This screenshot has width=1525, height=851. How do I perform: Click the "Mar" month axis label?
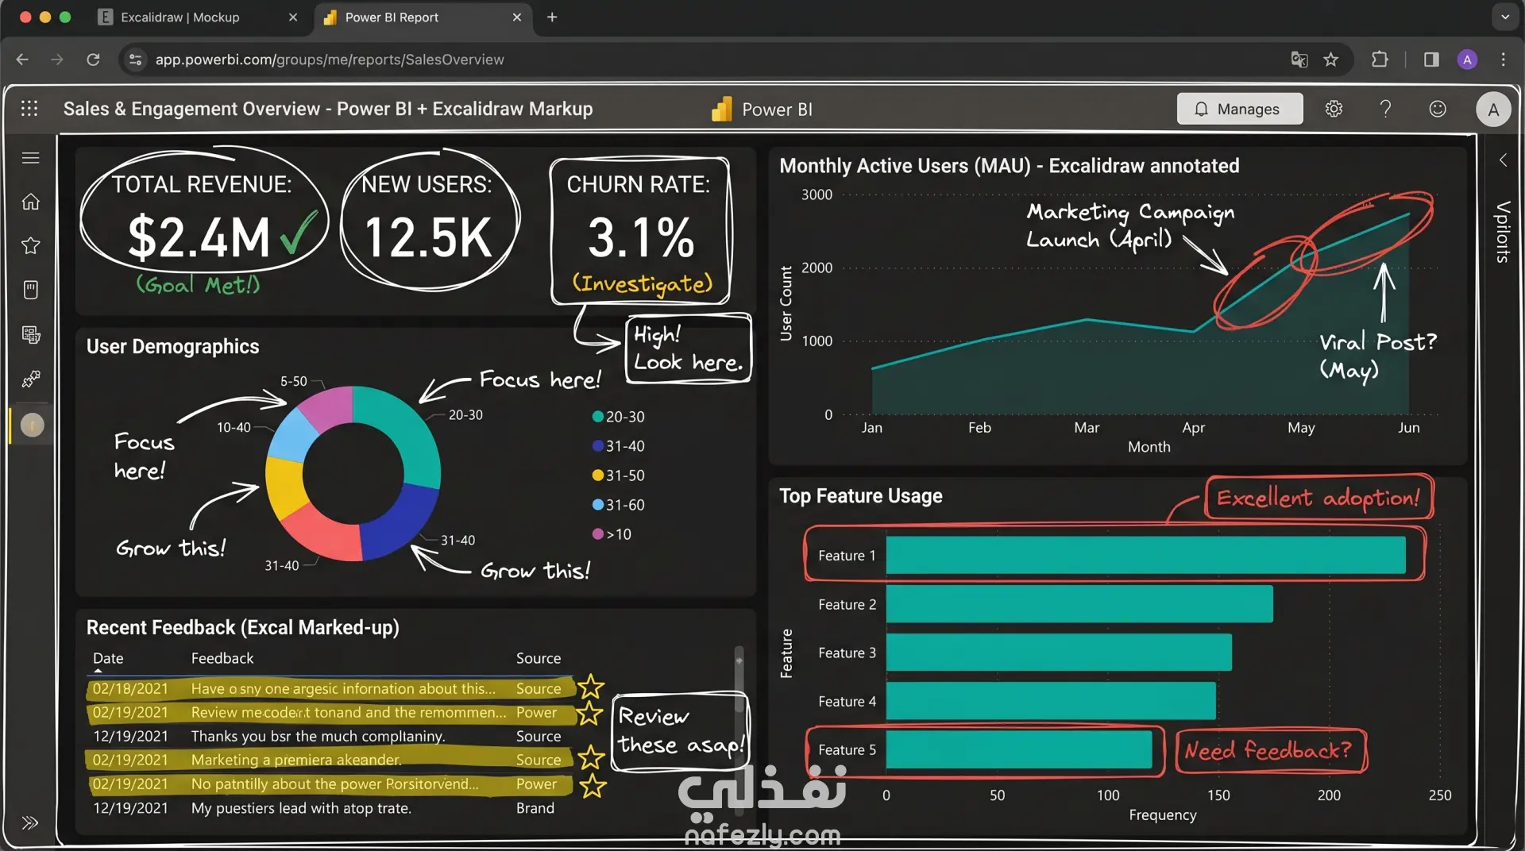[x=1087, y=428]
